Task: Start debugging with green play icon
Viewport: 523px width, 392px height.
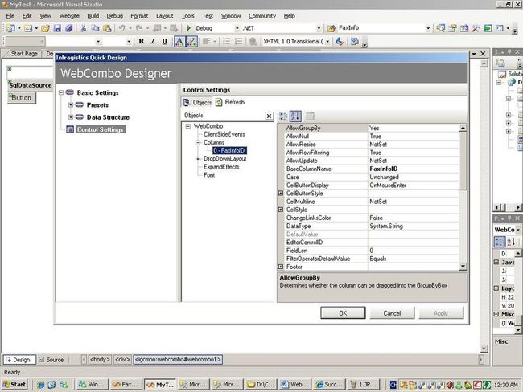Action: click(x=189, y=28)
